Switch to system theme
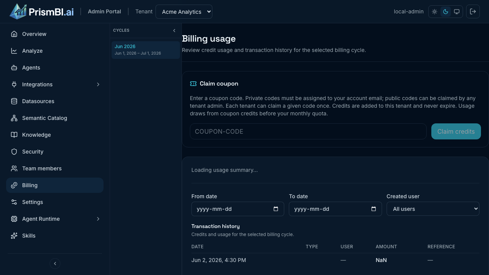The image size is (489, 275). point(457,12)
